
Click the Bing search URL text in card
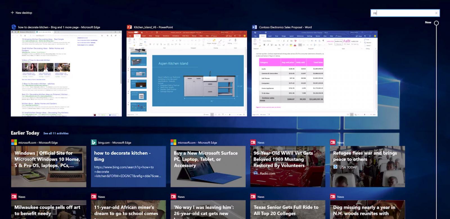tap(127, 172)
